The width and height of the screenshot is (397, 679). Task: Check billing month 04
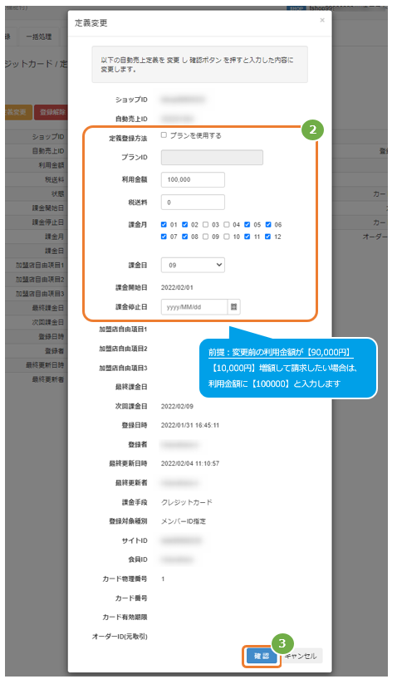coord(227,224)
